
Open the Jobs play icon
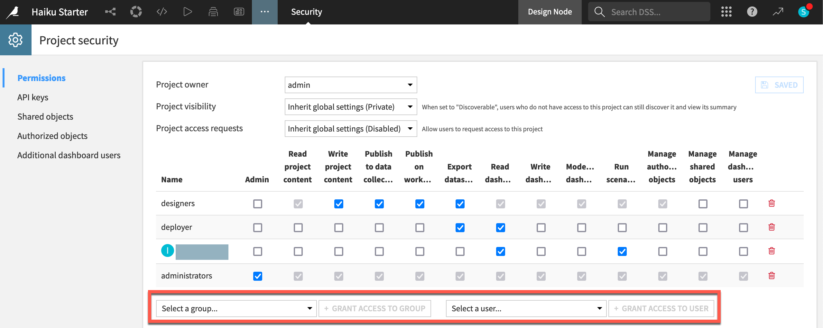(187, 12)
